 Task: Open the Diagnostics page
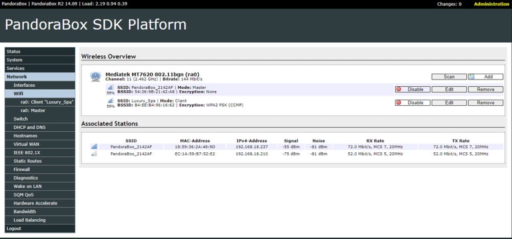tap(40, 178)
